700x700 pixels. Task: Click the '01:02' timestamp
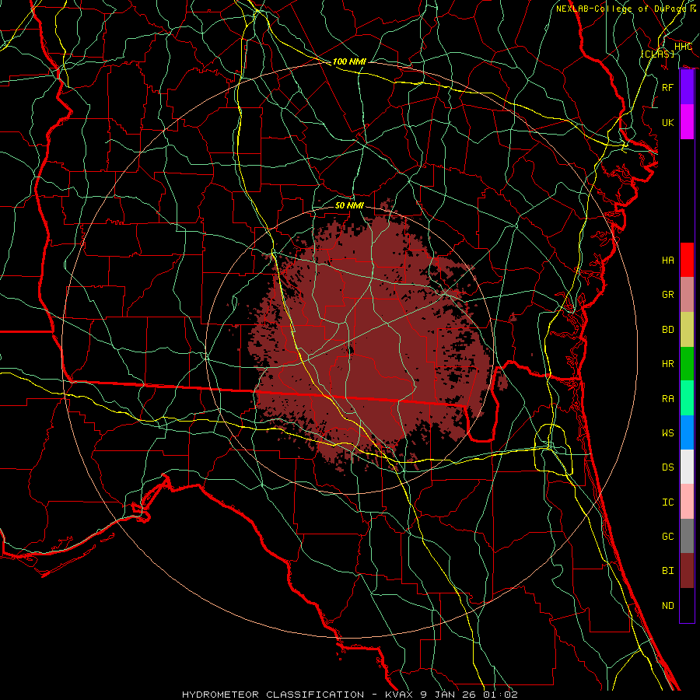coord(500,695)
